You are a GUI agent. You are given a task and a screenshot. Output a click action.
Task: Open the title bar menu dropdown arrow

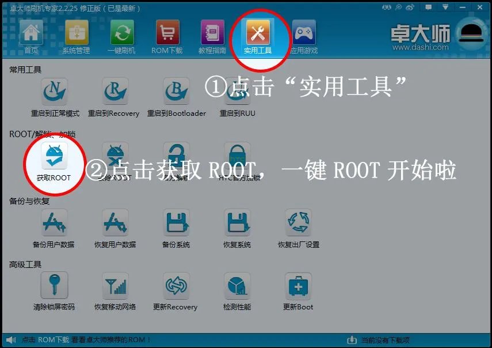pyautogui.click(x=446, y=7)
